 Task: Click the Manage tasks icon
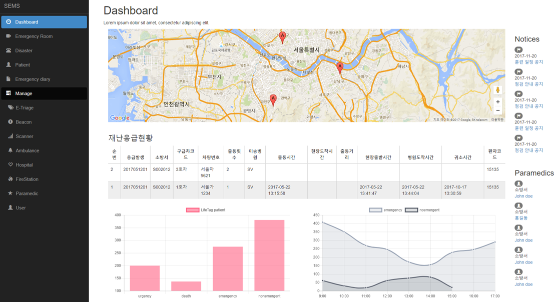coord(9,93)
